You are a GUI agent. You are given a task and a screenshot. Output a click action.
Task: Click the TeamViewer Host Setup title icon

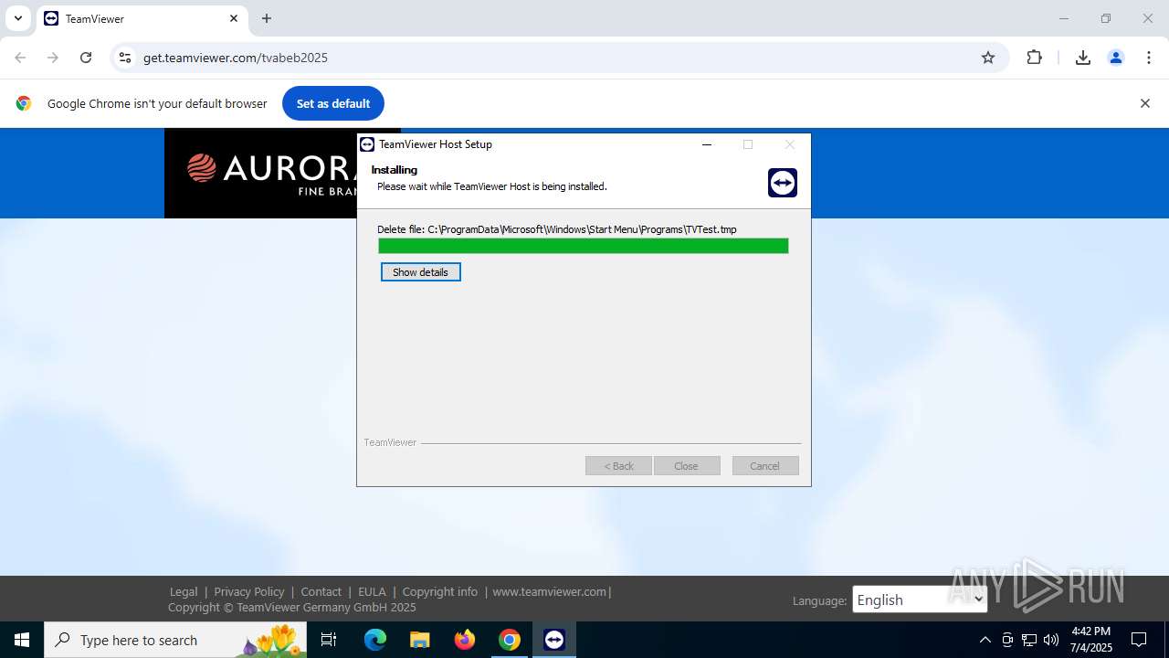pyautogui.click(x=367, y=144)
